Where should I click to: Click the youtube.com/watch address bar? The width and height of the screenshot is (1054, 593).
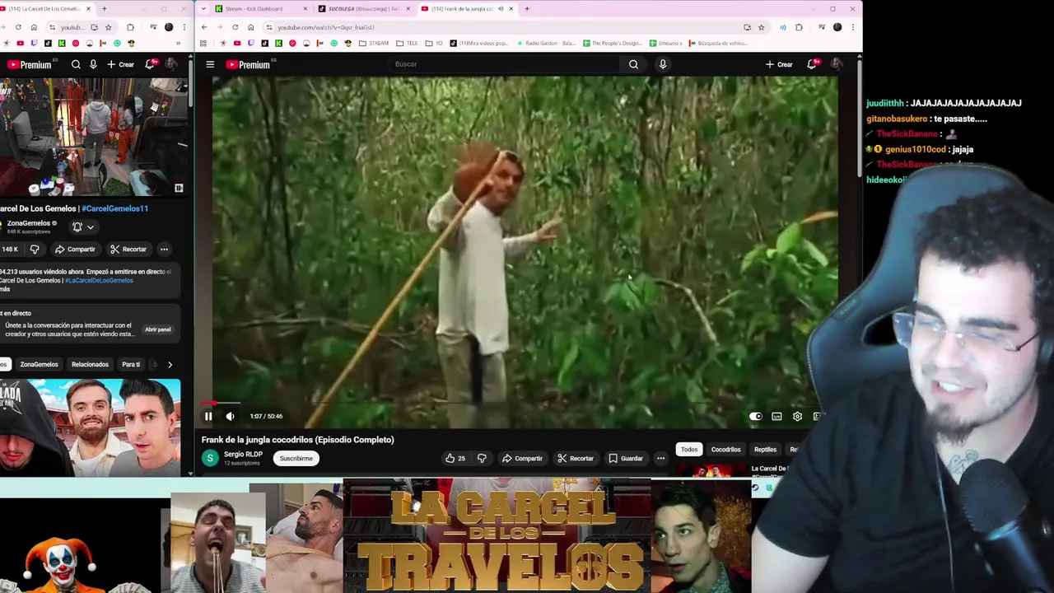point(502,27)
